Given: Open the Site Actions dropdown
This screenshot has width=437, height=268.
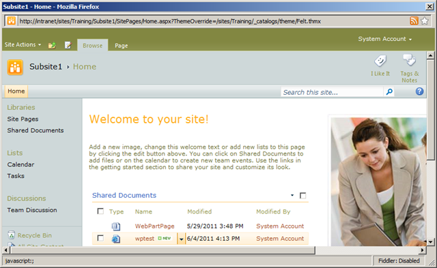Looking at the screenshot, I should tap(23, 44).
